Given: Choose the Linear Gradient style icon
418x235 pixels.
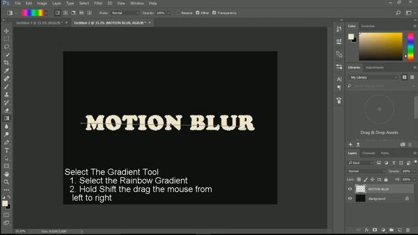Looking at the screenshot, I should tap(57, 13).
